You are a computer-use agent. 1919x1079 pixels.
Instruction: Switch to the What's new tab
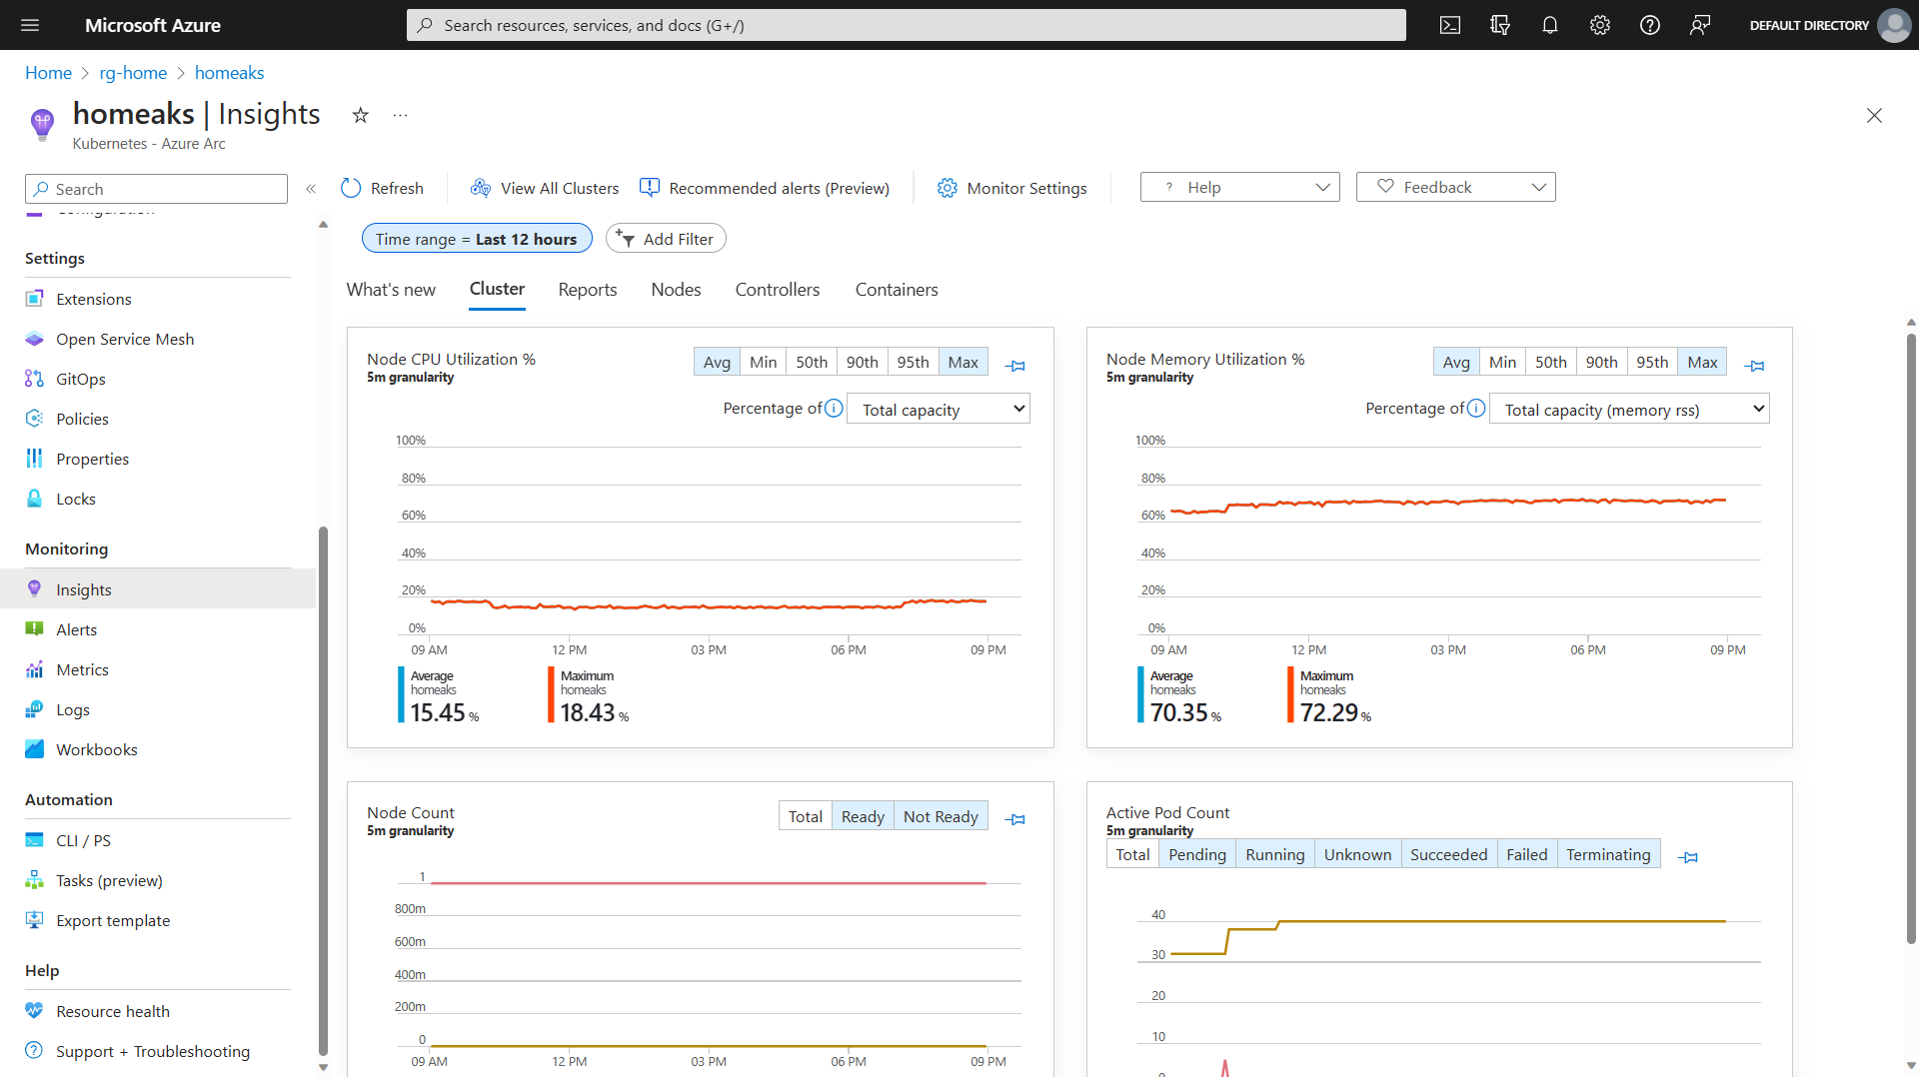coord(391,290)
